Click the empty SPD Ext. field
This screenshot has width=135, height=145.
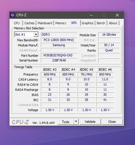(109, 40)
